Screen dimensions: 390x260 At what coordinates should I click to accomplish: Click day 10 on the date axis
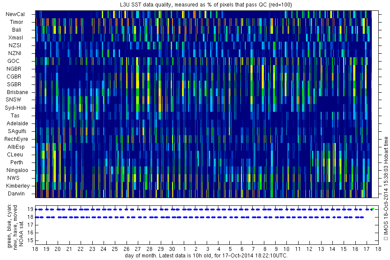point(286,249)
